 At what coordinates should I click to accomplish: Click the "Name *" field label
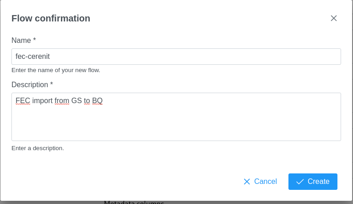click(24, 41)
